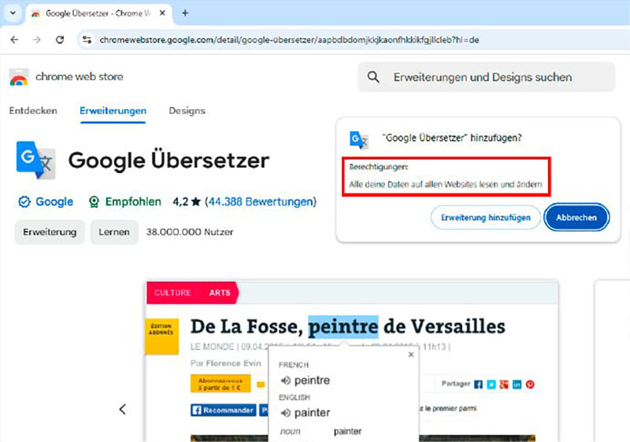Image resolution: width=630 pixels, height=442 pixels.
Task: Click the 'Google Übersetzer hinzufügen?' dialog title
Action: 452,138
